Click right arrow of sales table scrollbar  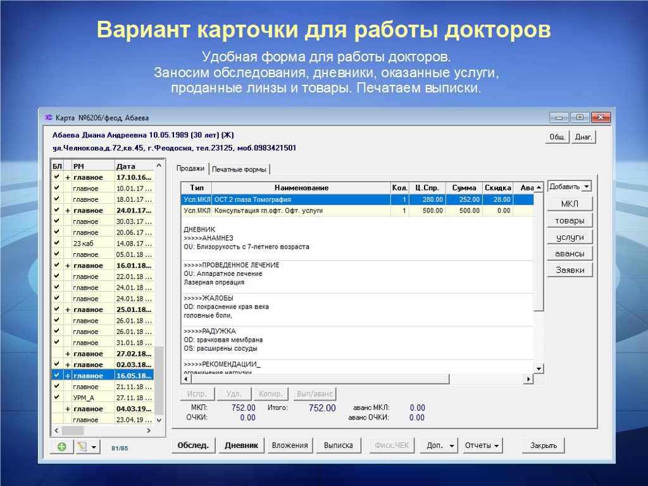[528, 379]
